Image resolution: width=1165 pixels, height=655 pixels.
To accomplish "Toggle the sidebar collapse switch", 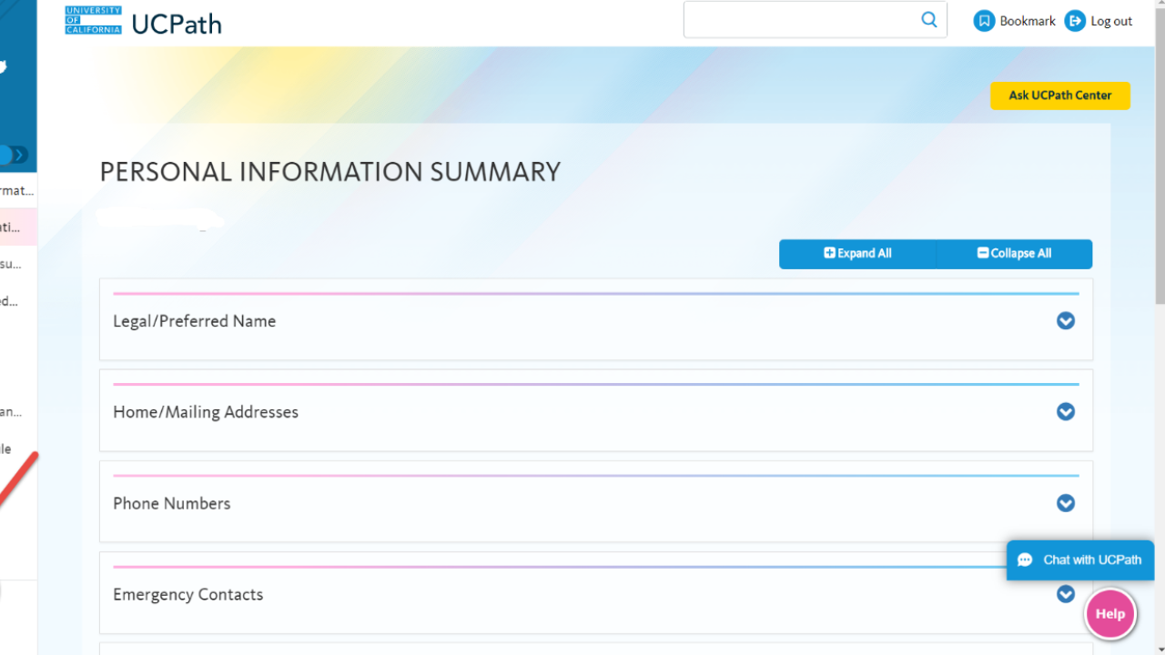I will point(15,156).
